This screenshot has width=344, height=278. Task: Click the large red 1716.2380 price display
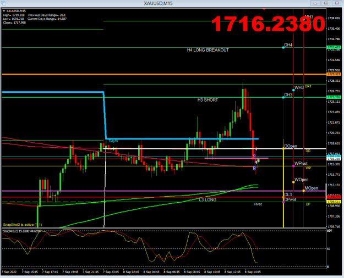(268, 24)
